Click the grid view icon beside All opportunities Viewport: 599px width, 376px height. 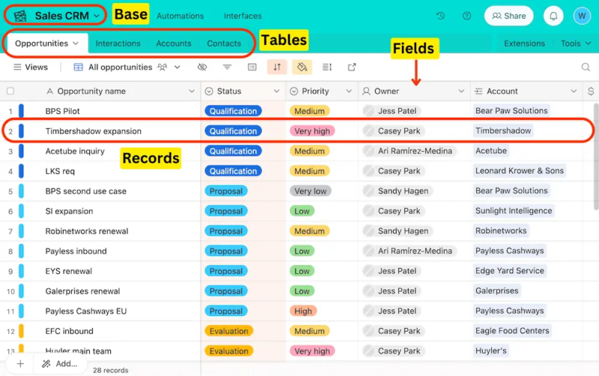(x=79, y=67)
